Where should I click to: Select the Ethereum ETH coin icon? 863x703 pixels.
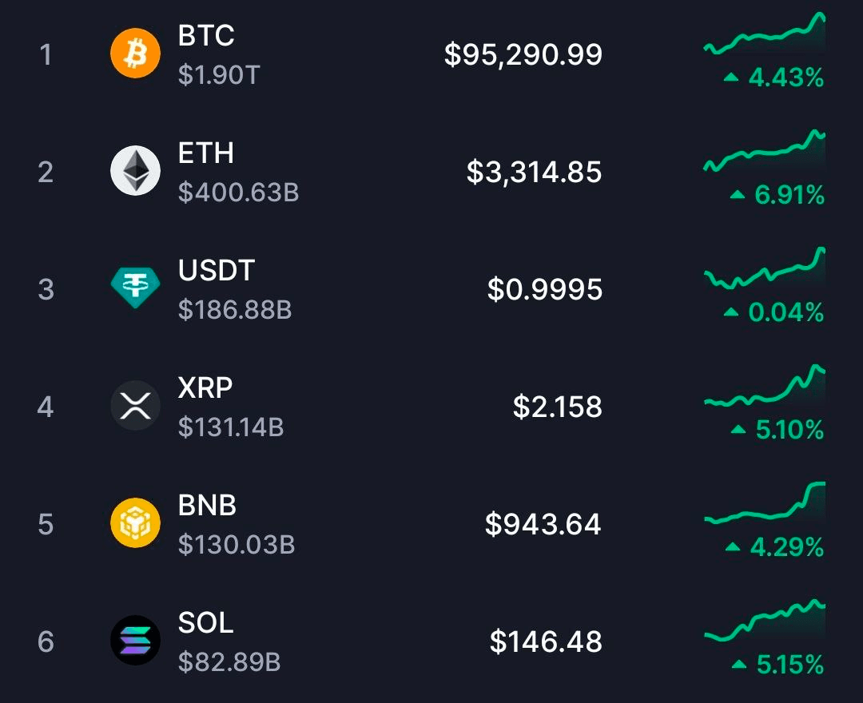point(136,170)
